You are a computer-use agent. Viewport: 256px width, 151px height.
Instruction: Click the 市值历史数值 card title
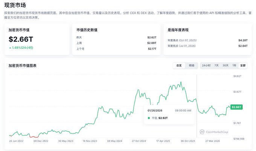point(87,30)
